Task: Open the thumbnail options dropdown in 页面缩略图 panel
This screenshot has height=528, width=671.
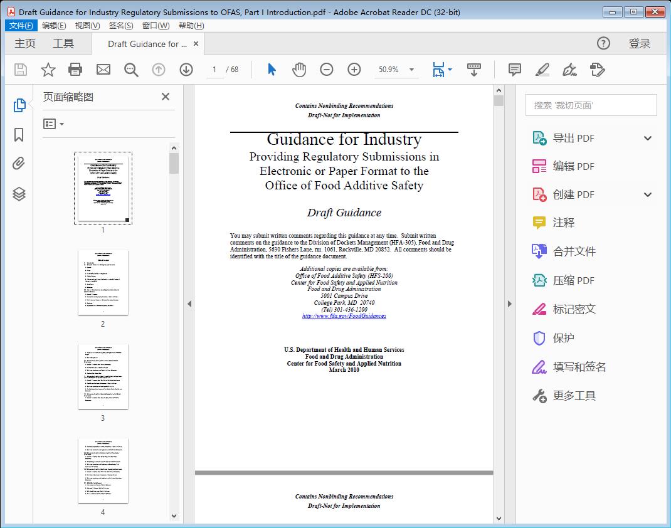Action: coord(52,124)
